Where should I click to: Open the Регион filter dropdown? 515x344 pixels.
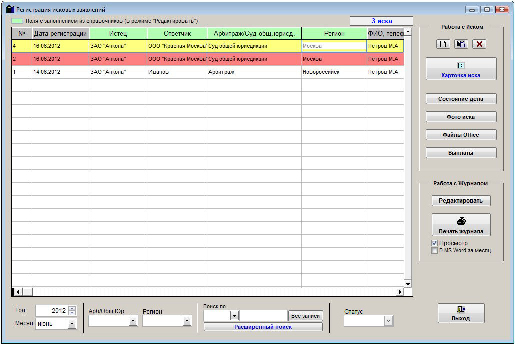tap(187, 321)
